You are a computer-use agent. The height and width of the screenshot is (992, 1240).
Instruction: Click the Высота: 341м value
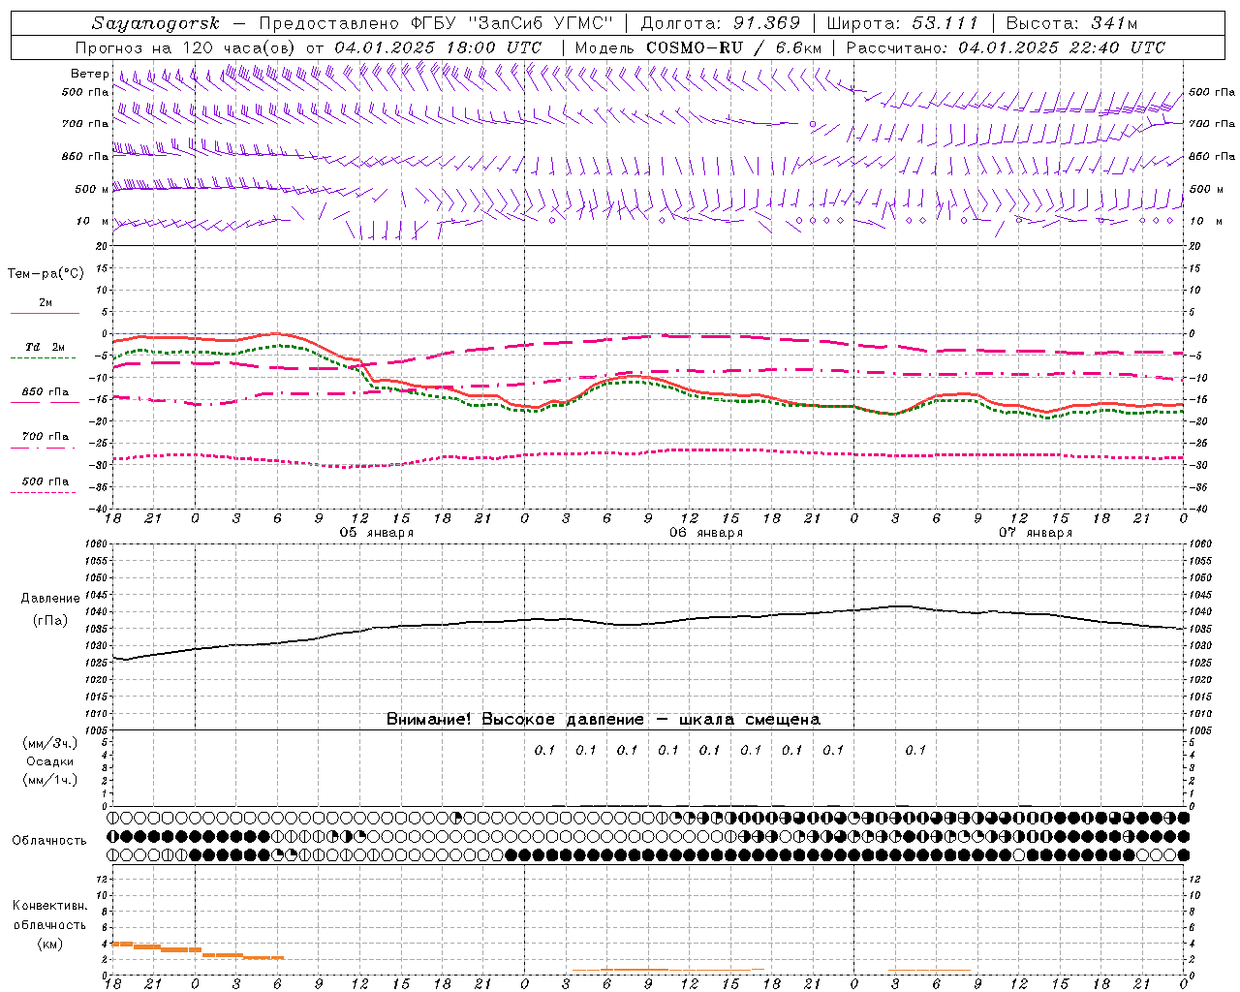click(1071, 23)
